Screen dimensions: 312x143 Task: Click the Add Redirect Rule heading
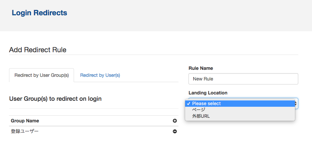click(37, 50)
